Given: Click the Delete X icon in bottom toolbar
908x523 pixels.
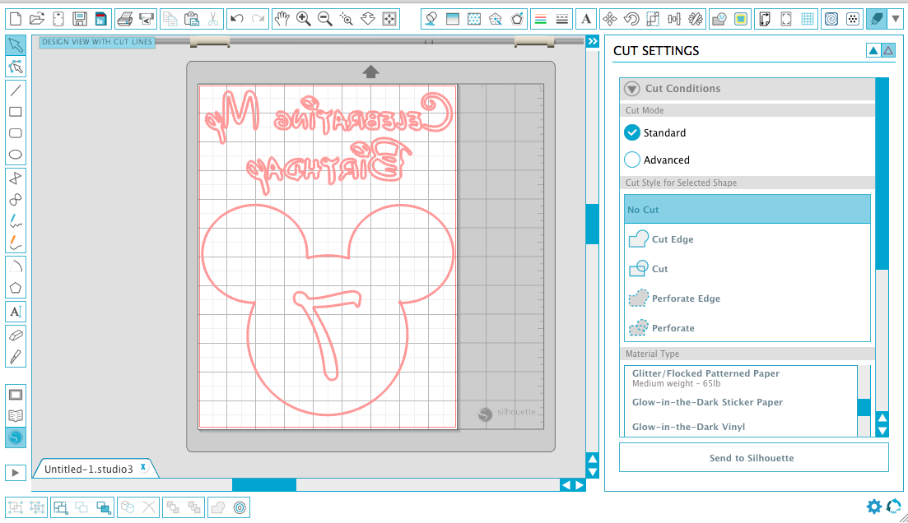Looking at the screenshot, I should pos(149,508).
